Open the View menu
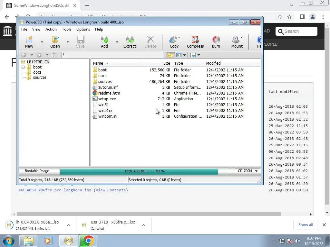Image resolution: width=330 pixels, height=247 pixels. click(36, 29)
